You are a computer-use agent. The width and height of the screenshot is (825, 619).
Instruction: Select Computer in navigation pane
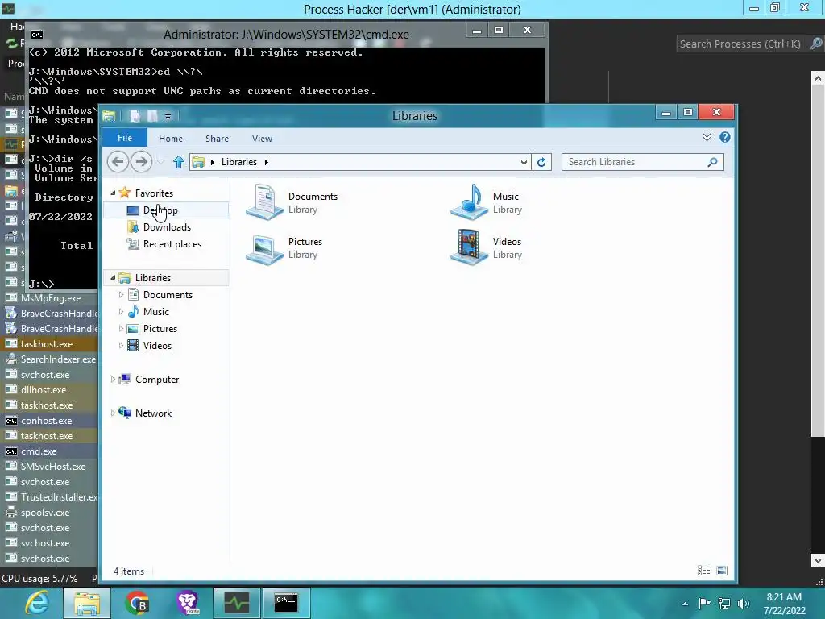tap(157, 379)
